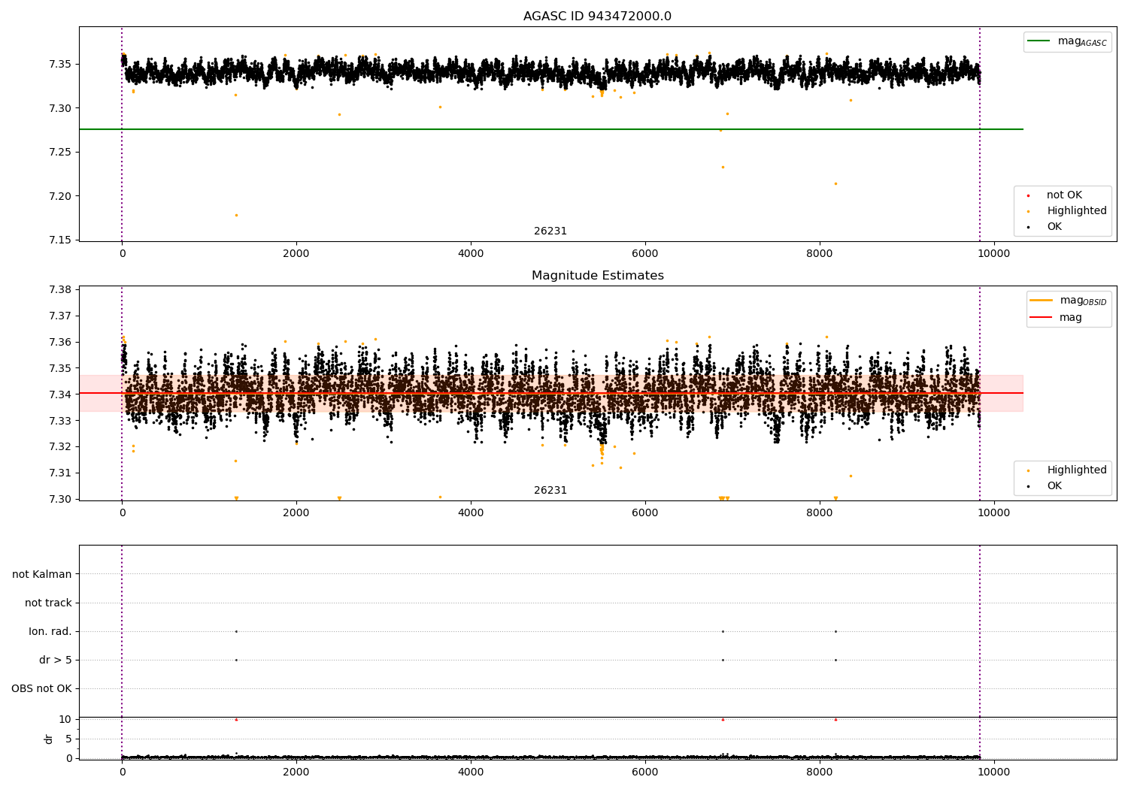1128x789 pixels.
Task: Select the mag AGASC green line legend entry
Action: 1068,41
